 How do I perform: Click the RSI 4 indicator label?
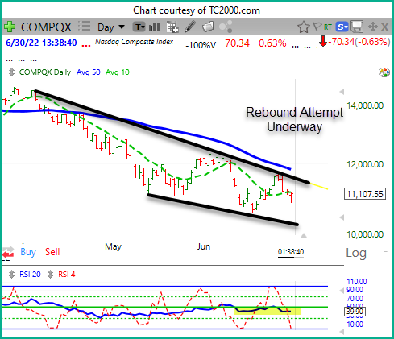(x=67, y=275)
